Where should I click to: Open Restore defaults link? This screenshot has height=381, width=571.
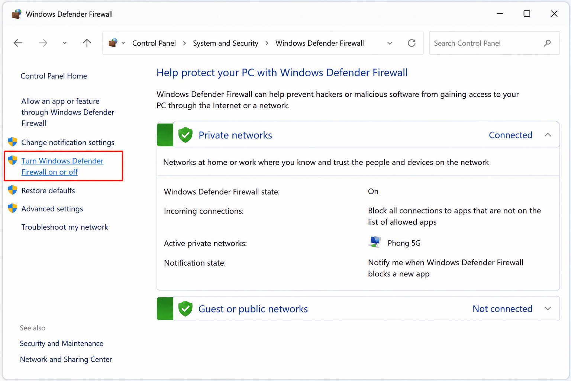[48, 190]
